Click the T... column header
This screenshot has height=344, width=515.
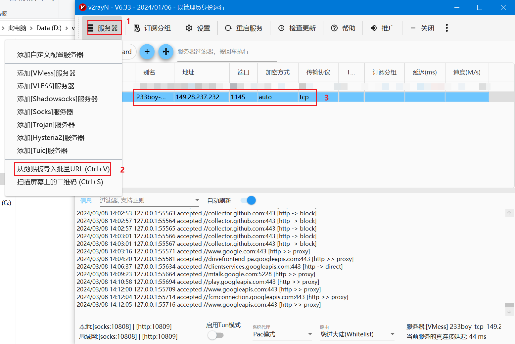[351, 72]
